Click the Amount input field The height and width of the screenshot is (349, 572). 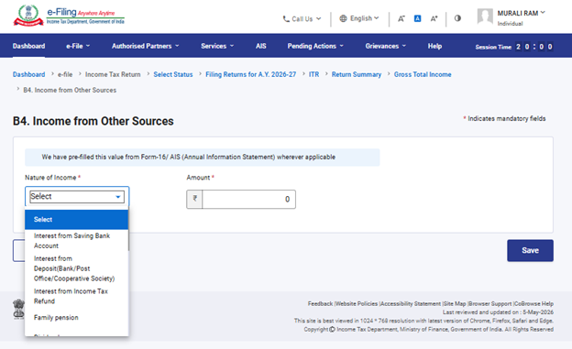click(248, 199)
